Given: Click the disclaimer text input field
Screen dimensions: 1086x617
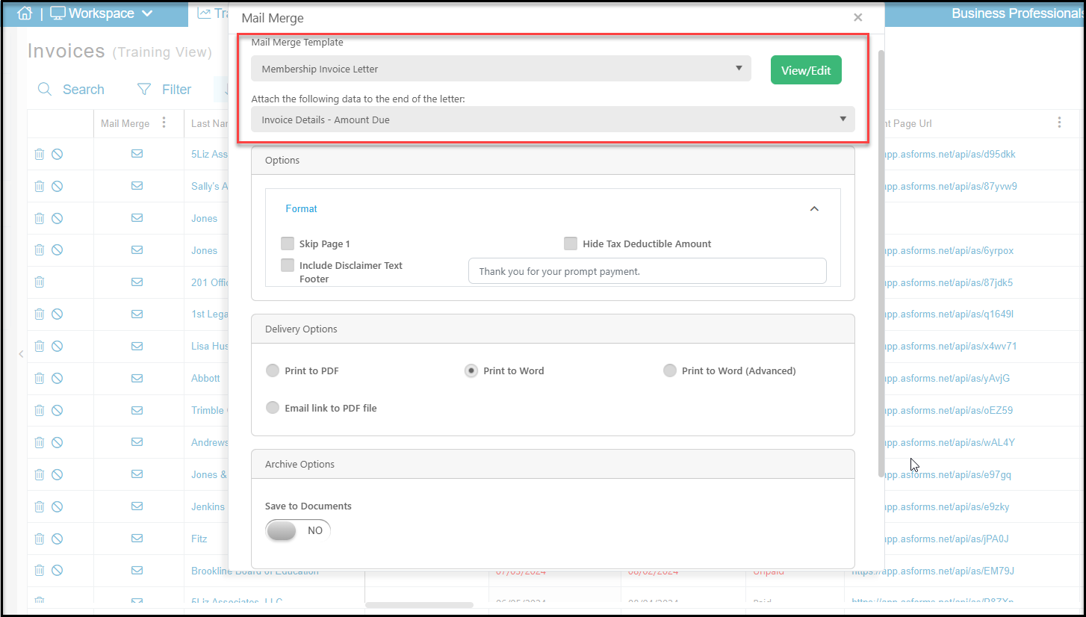Looking at the screenshot, I should pyautogui.click(x=648, y=271).
